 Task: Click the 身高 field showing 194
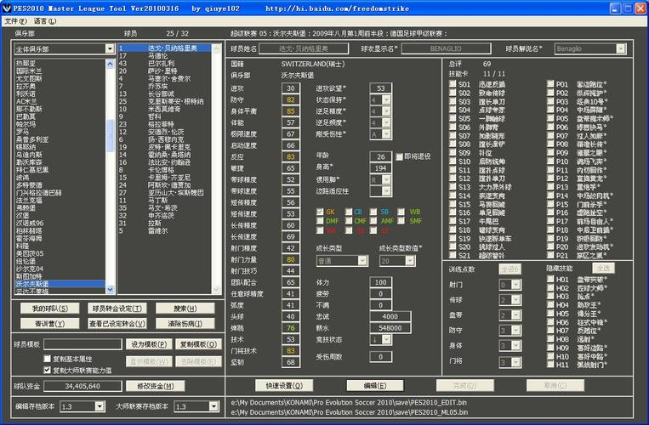[380, 168]
